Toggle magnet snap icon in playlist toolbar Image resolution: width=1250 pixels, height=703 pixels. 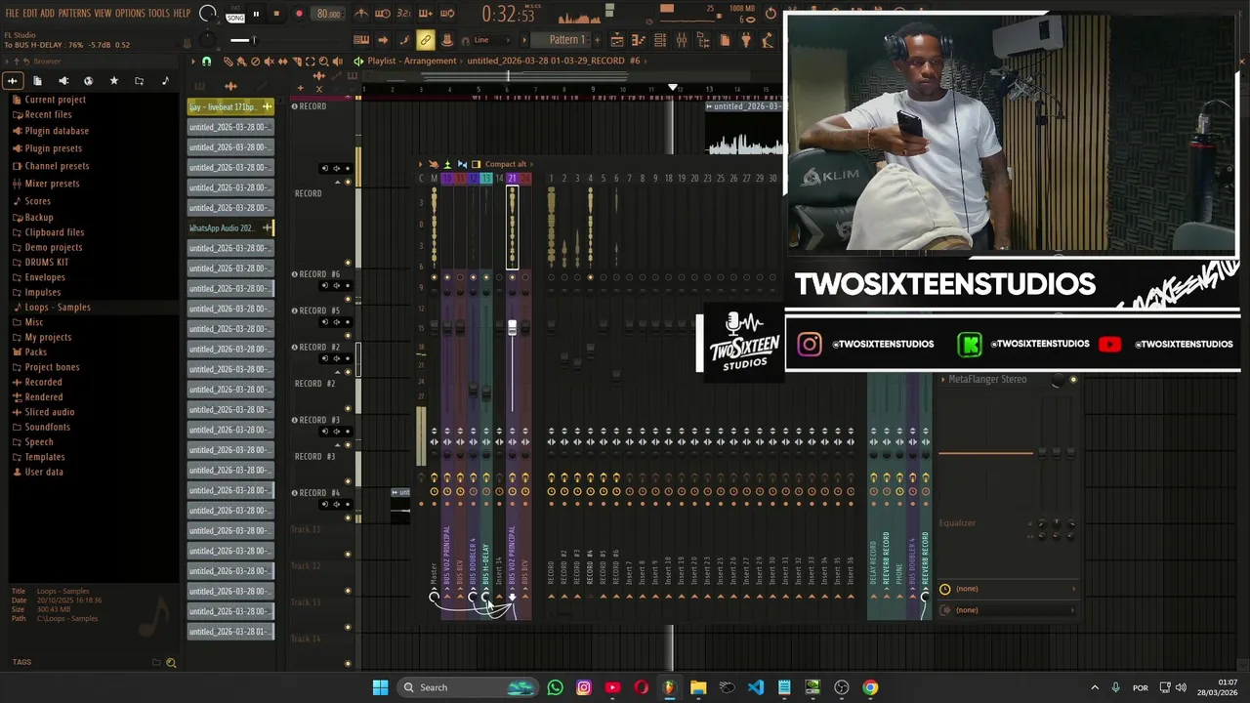206,62
